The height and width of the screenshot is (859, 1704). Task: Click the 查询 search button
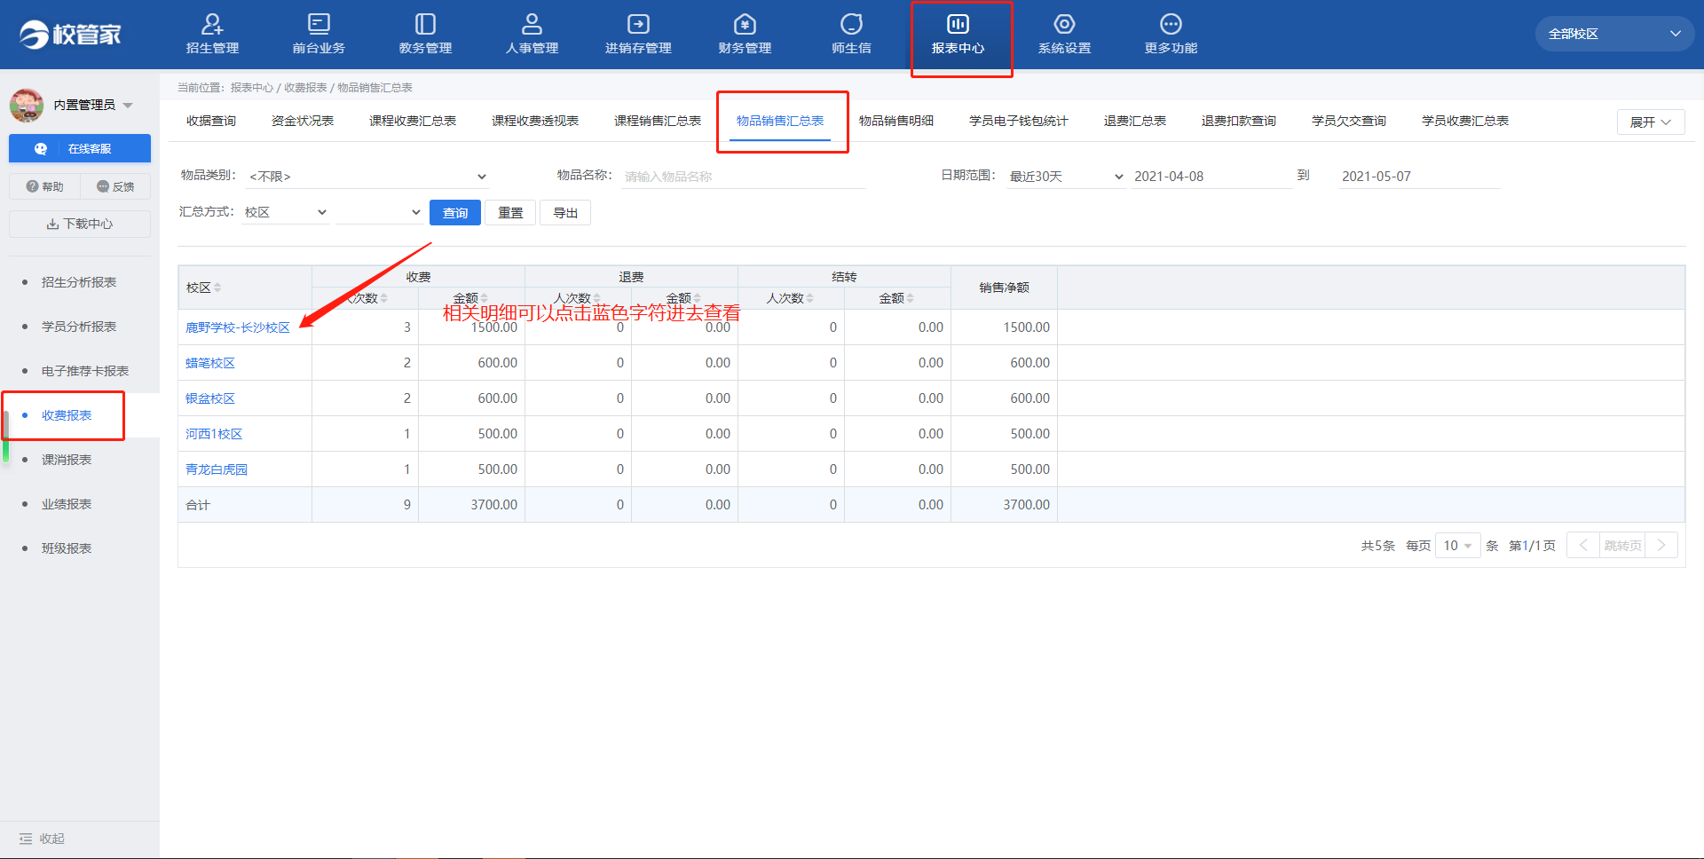point(455,213)
